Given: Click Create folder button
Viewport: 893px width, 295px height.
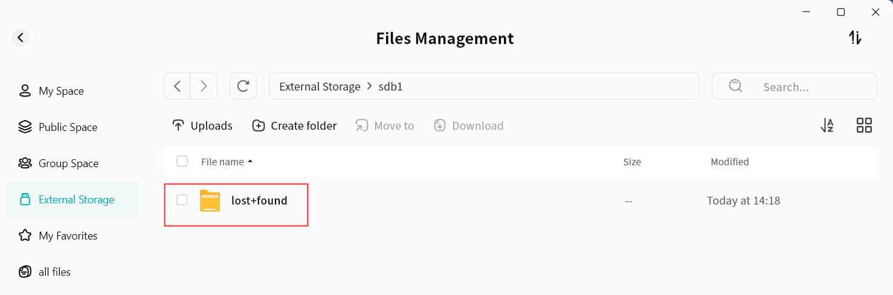Looking at the screenshot, I should pyautogui.click(x=294, y=125).
